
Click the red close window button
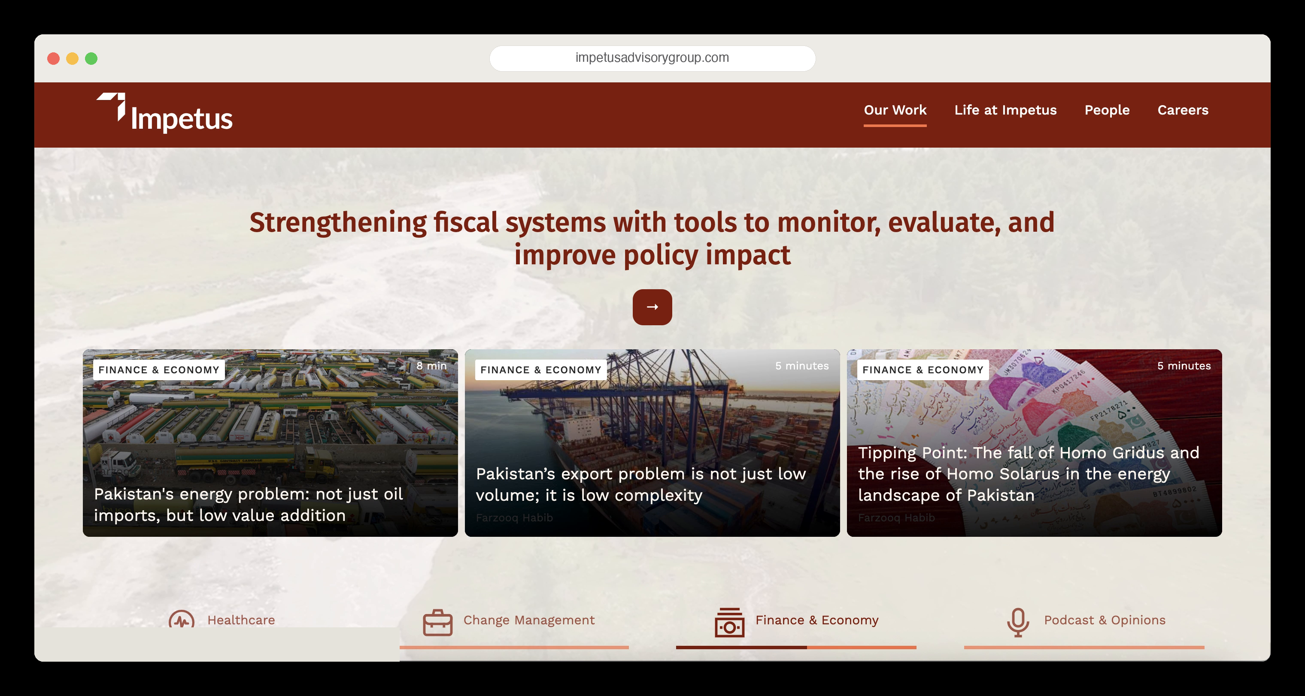53,58
